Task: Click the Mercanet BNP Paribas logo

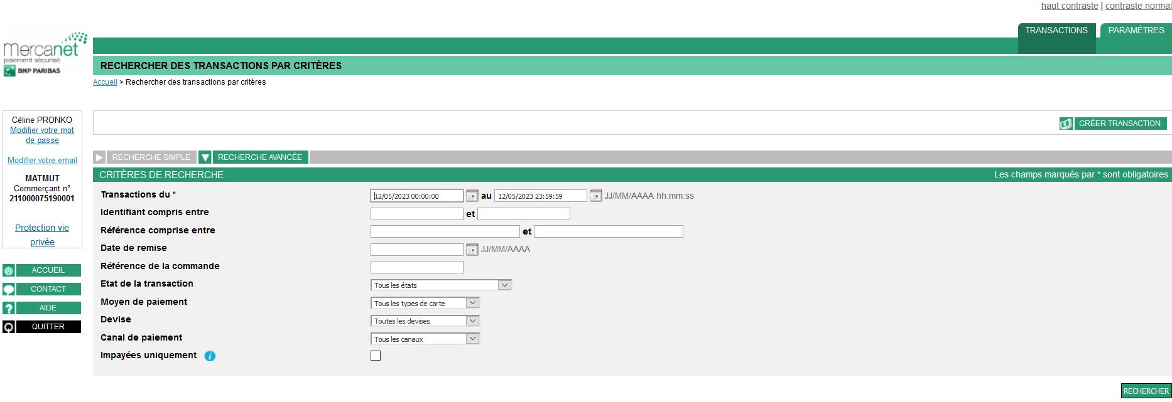Action: point(44,55)
